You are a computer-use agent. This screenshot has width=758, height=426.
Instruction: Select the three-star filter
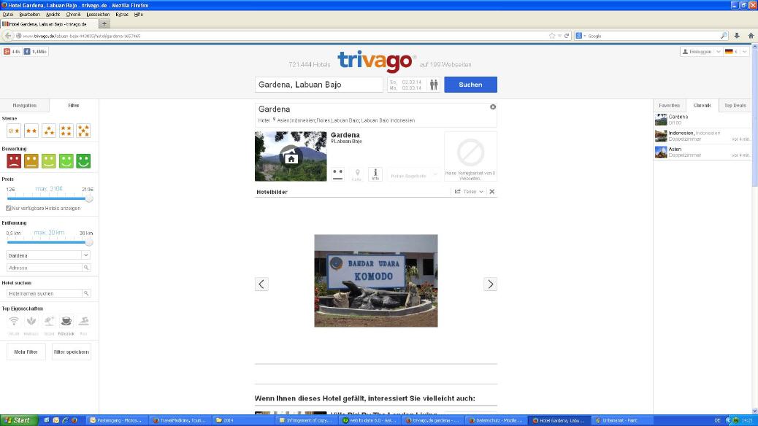(49, 131)
